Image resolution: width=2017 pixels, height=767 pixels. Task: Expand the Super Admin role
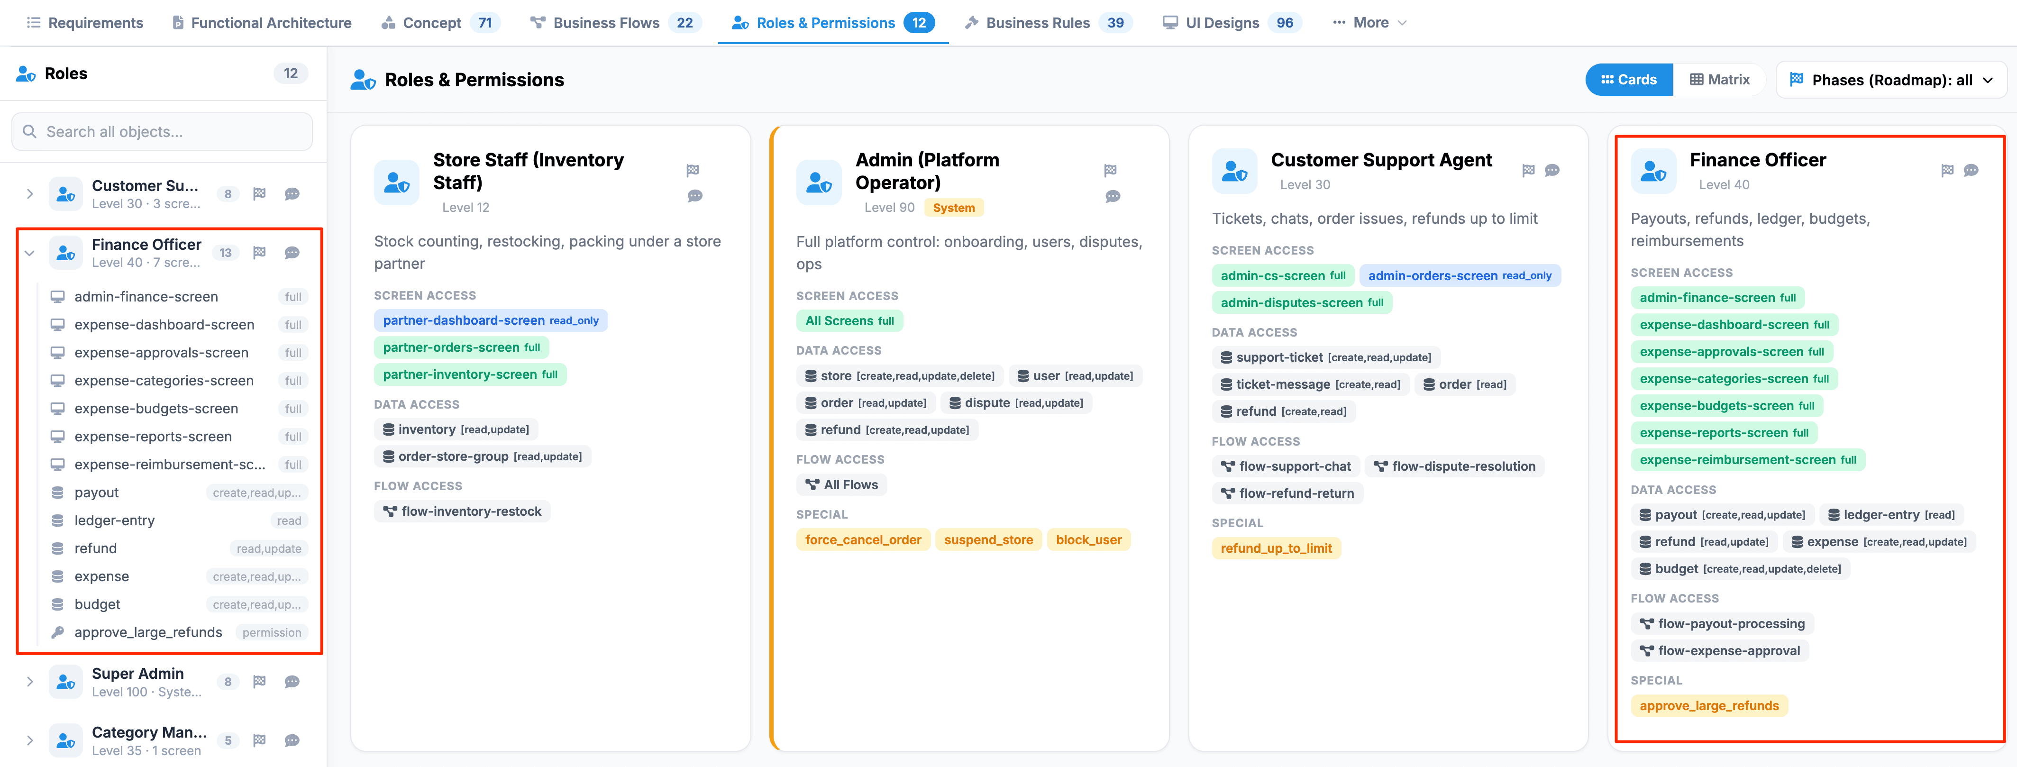point(30,682)
